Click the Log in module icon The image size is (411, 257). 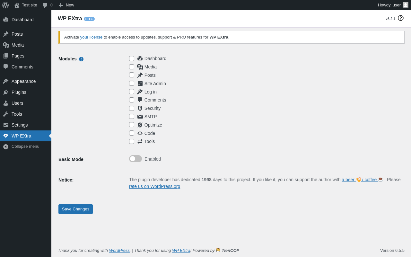click(140, 92)
